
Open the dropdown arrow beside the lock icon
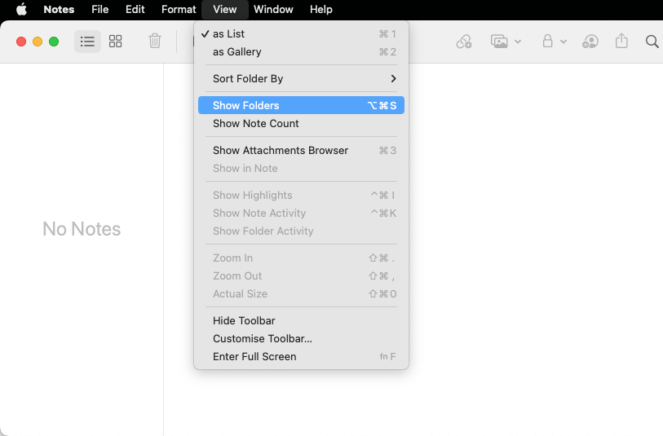point(564,42)
